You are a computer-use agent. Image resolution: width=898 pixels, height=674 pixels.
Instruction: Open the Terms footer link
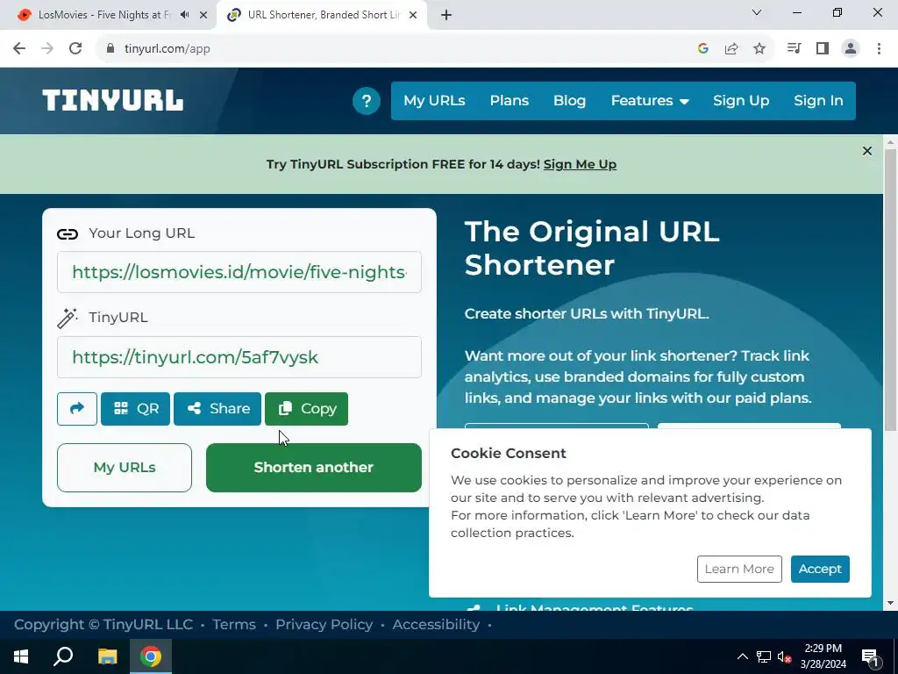pyautogui.click(x=233, y=624)
